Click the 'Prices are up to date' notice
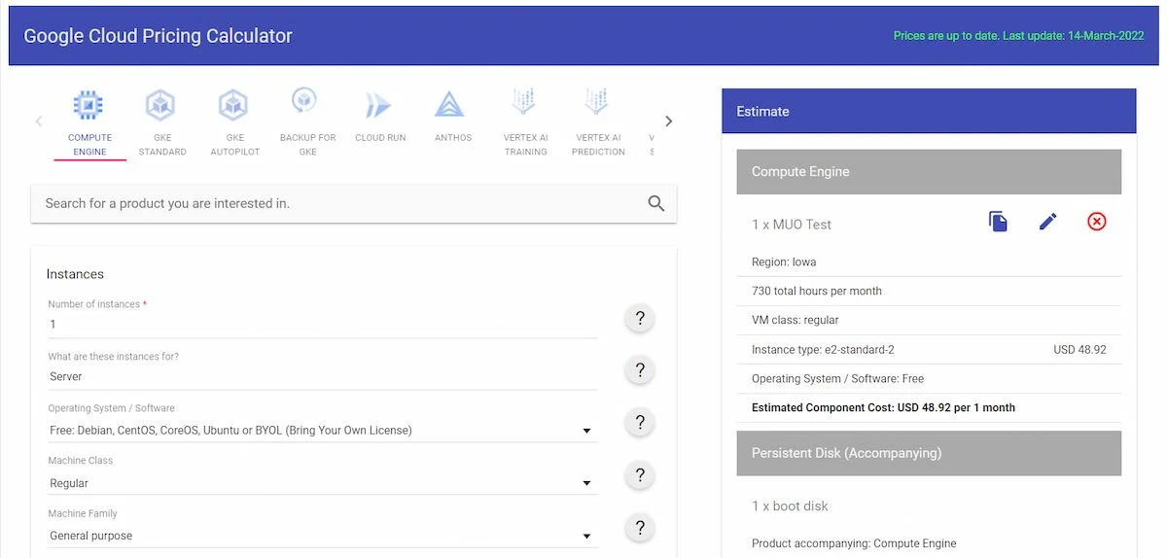The width and height of the screenshot is (1167, 558). (x=1018, y=36)
